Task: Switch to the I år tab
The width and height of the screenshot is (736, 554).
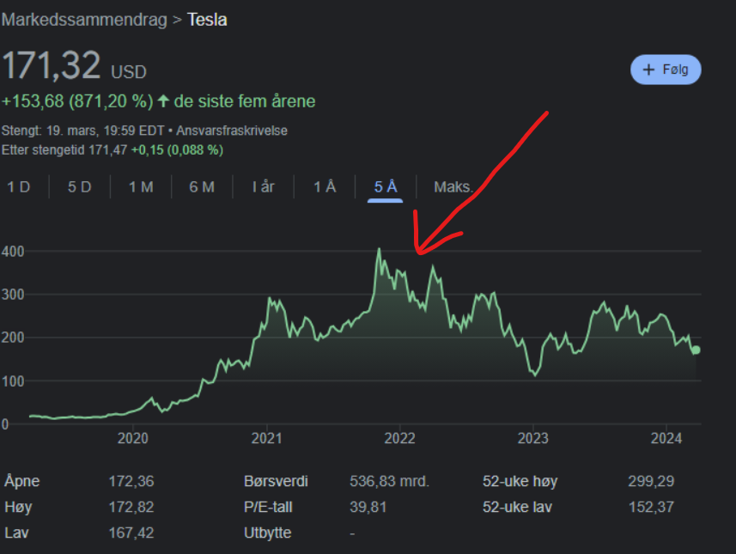Action: (x=263, y=187)
